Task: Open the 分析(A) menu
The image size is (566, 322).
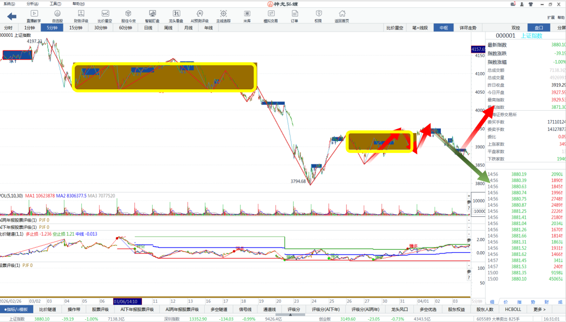Action: (32, 4)
